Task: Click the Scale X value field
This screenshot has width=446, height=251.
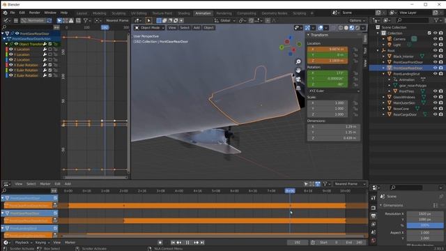Action: 328,103
